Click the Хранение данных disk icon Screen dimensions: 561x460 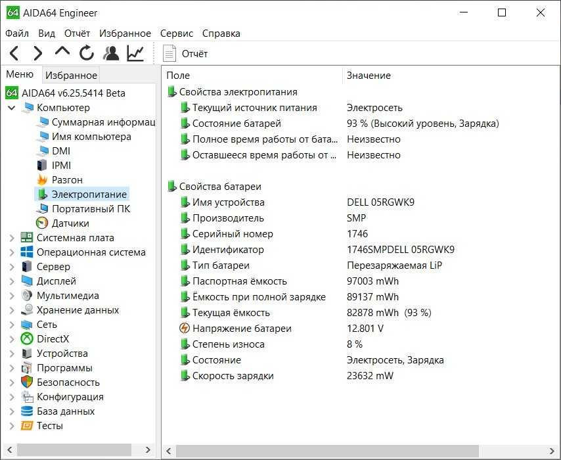pyautogui.click(x=27, y=310)
